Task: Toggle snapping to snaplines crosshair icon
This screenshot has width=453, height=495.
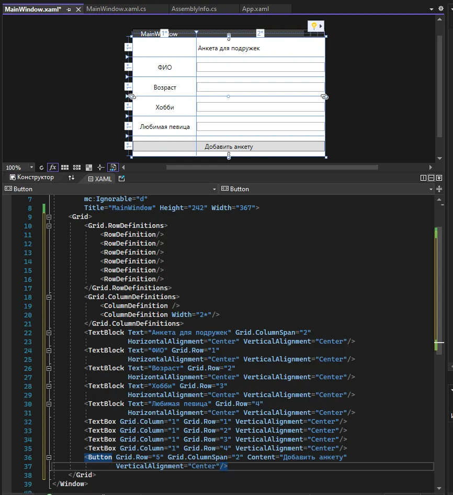Action: coord(101,167)
